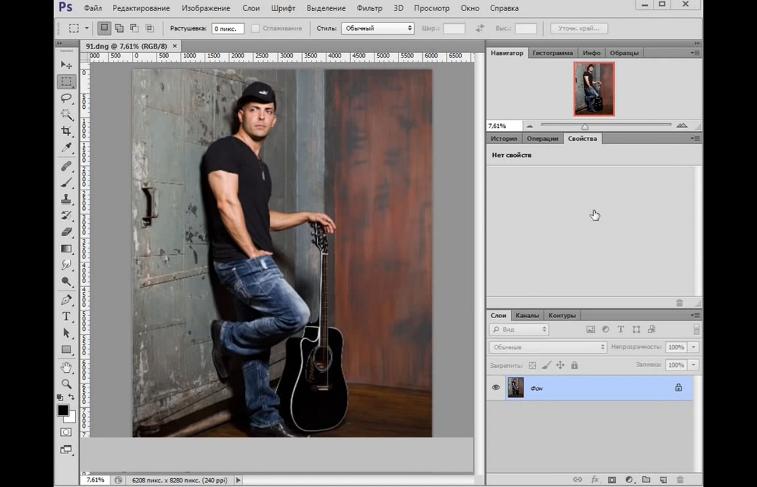Toggle shape layer filter

pyautogui.click(x=636, y=329)
